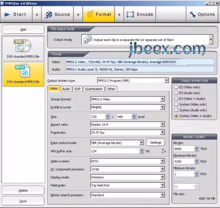
Task: Click the arrow between Start and Source
Action: pyautogui.click(x=37, y=14)
